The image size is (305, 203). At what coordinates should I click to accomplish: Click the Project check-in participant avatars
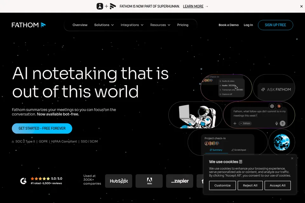click(212, 143)
